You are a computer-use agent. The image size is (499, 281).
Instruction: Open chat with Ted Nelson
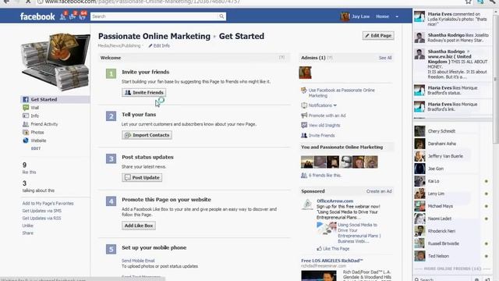point(452,256)
